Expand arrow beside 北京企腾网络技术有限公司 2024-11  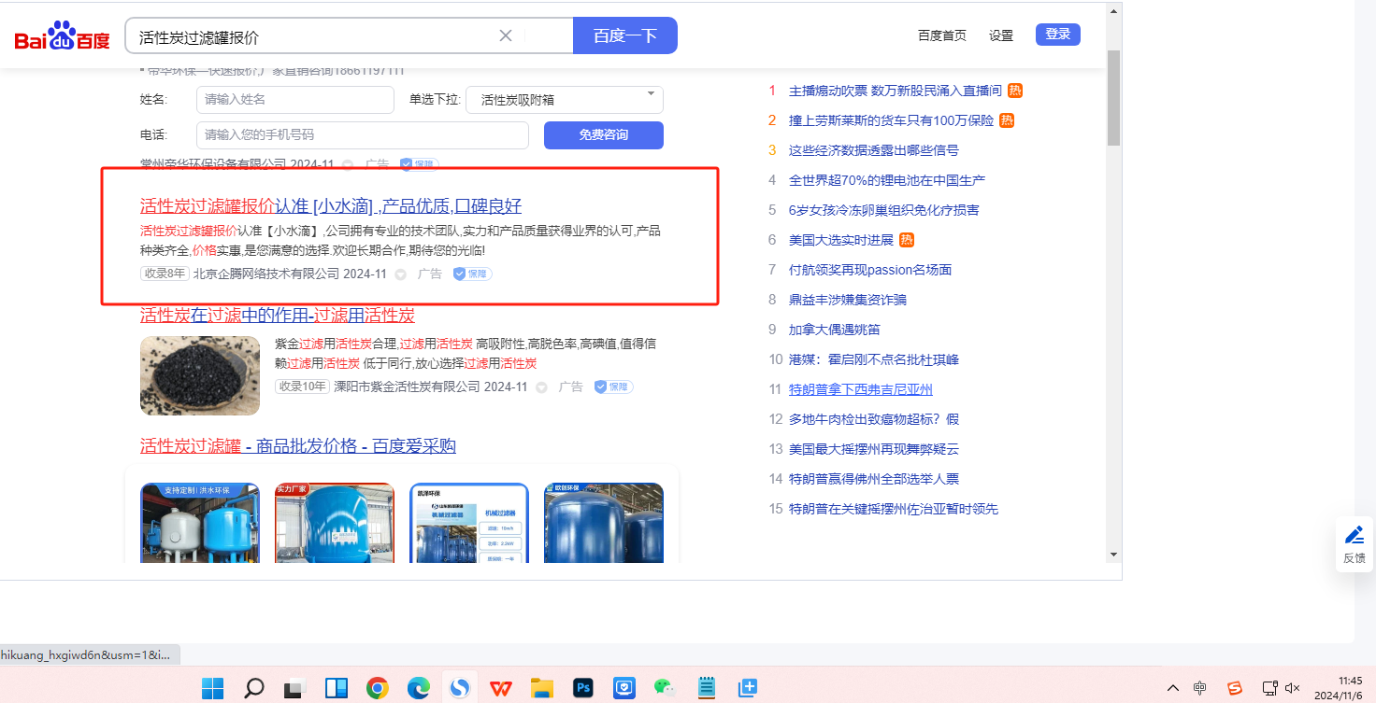pos(401,274)
